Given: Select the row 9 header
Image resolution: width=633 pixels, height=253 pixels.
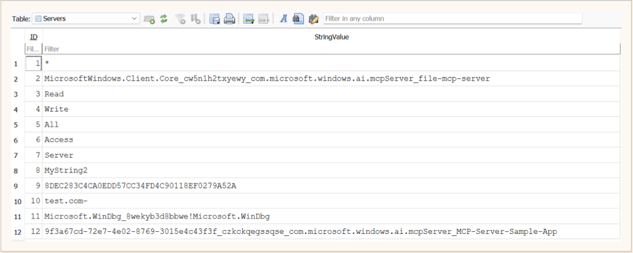Looking at the screenshot, I should [x=16, y=186].
